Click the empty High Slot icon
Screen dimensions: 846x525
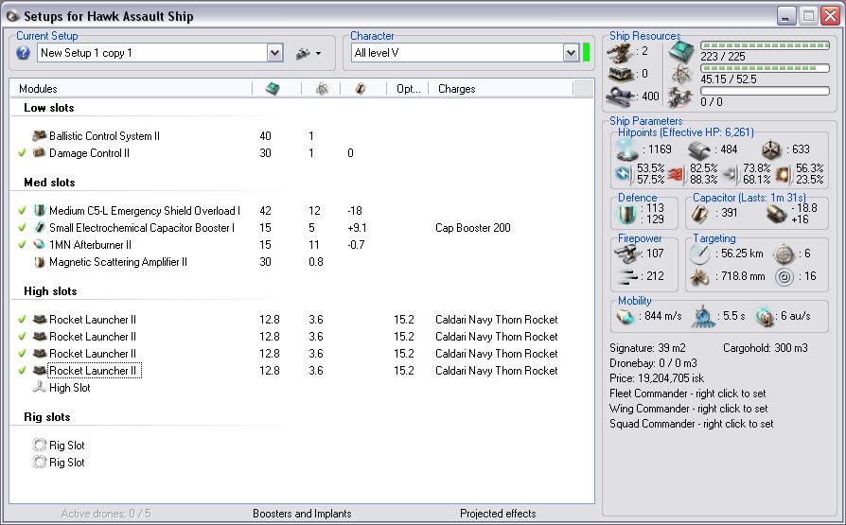pyautogui.click(x=40, y=388)
